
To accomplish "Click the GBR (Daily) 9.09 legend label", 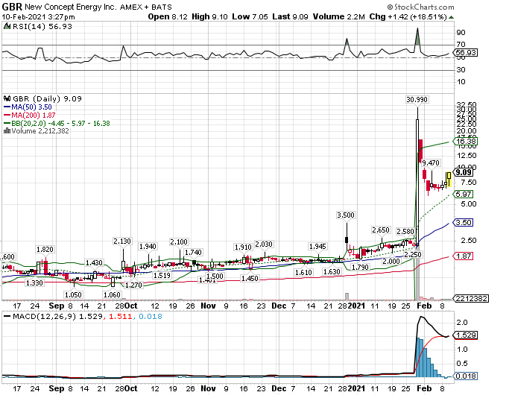I will (47, 98).
